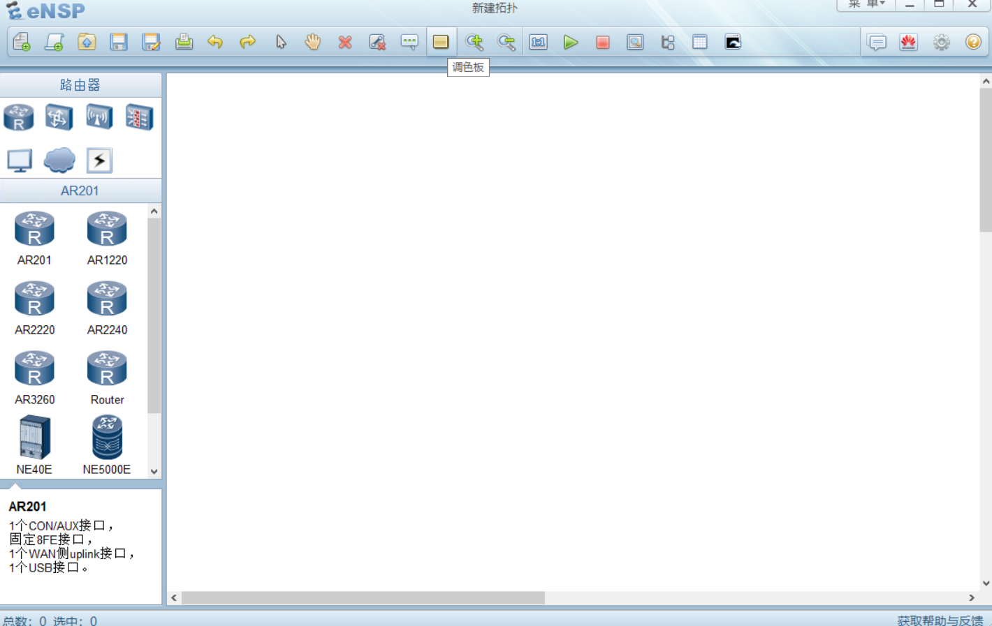The height and width of the screenshot is (626, 992).
Task: Open the forum chat bubble icon
Action: coord(877,42)
